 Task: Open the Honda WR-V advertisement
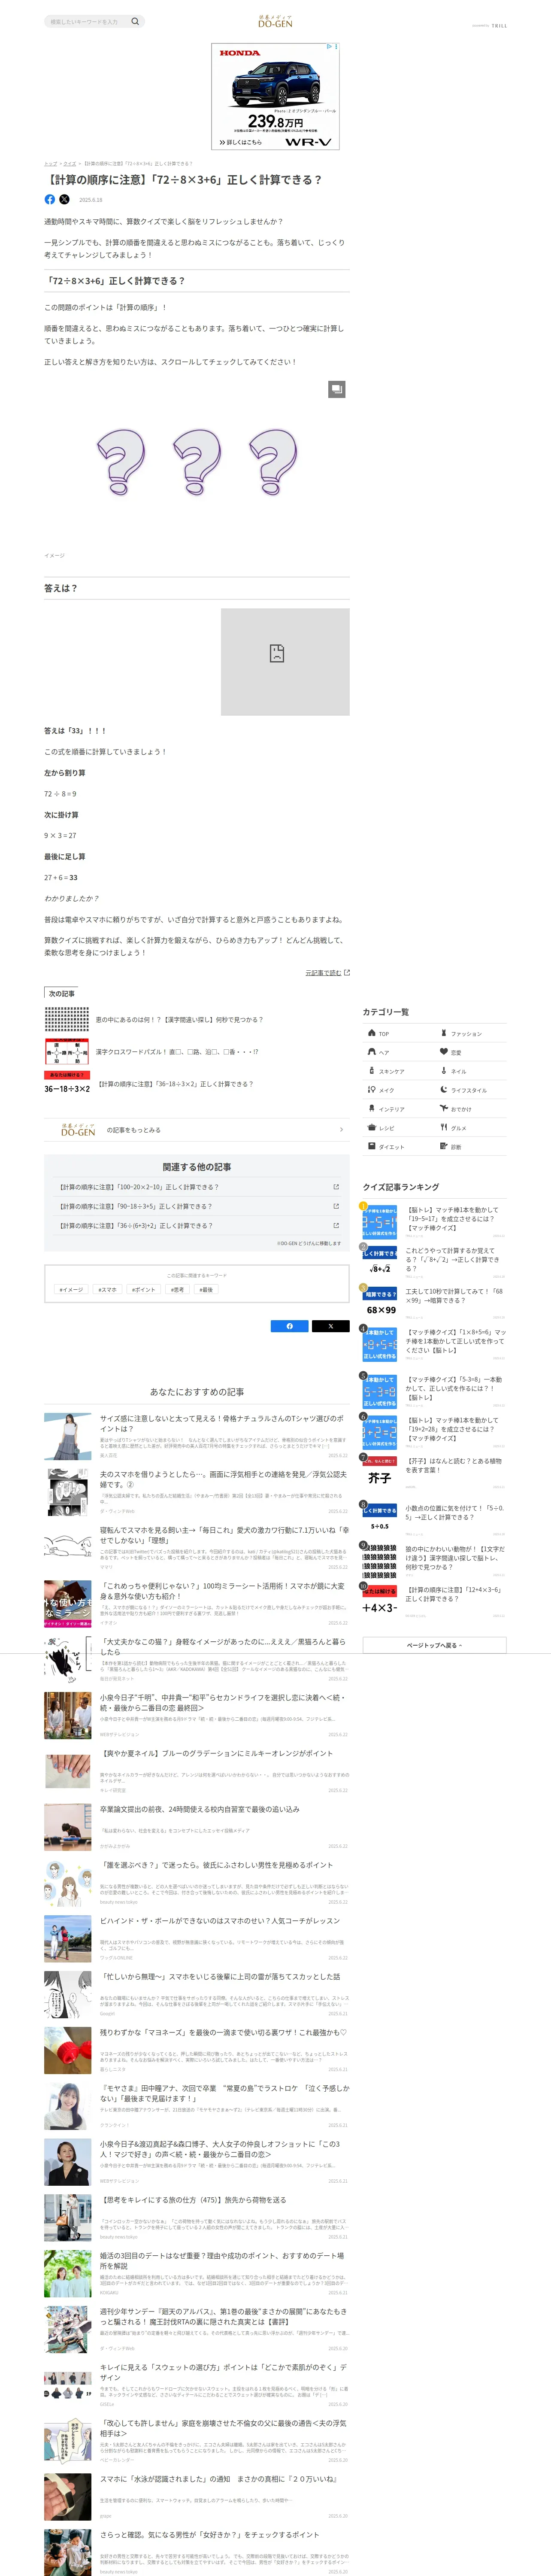(275, 96)
